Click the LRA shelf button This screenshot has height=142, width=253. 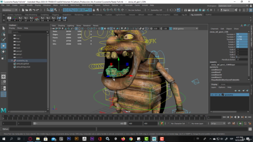9,19
